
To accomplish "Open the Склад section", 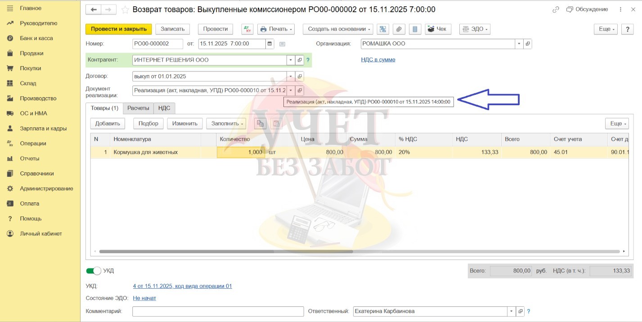I will point(28,83).
